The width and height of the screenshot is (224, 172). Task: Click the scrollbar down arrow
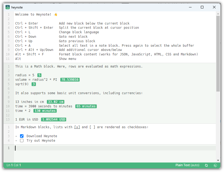[x=218, y=160]
